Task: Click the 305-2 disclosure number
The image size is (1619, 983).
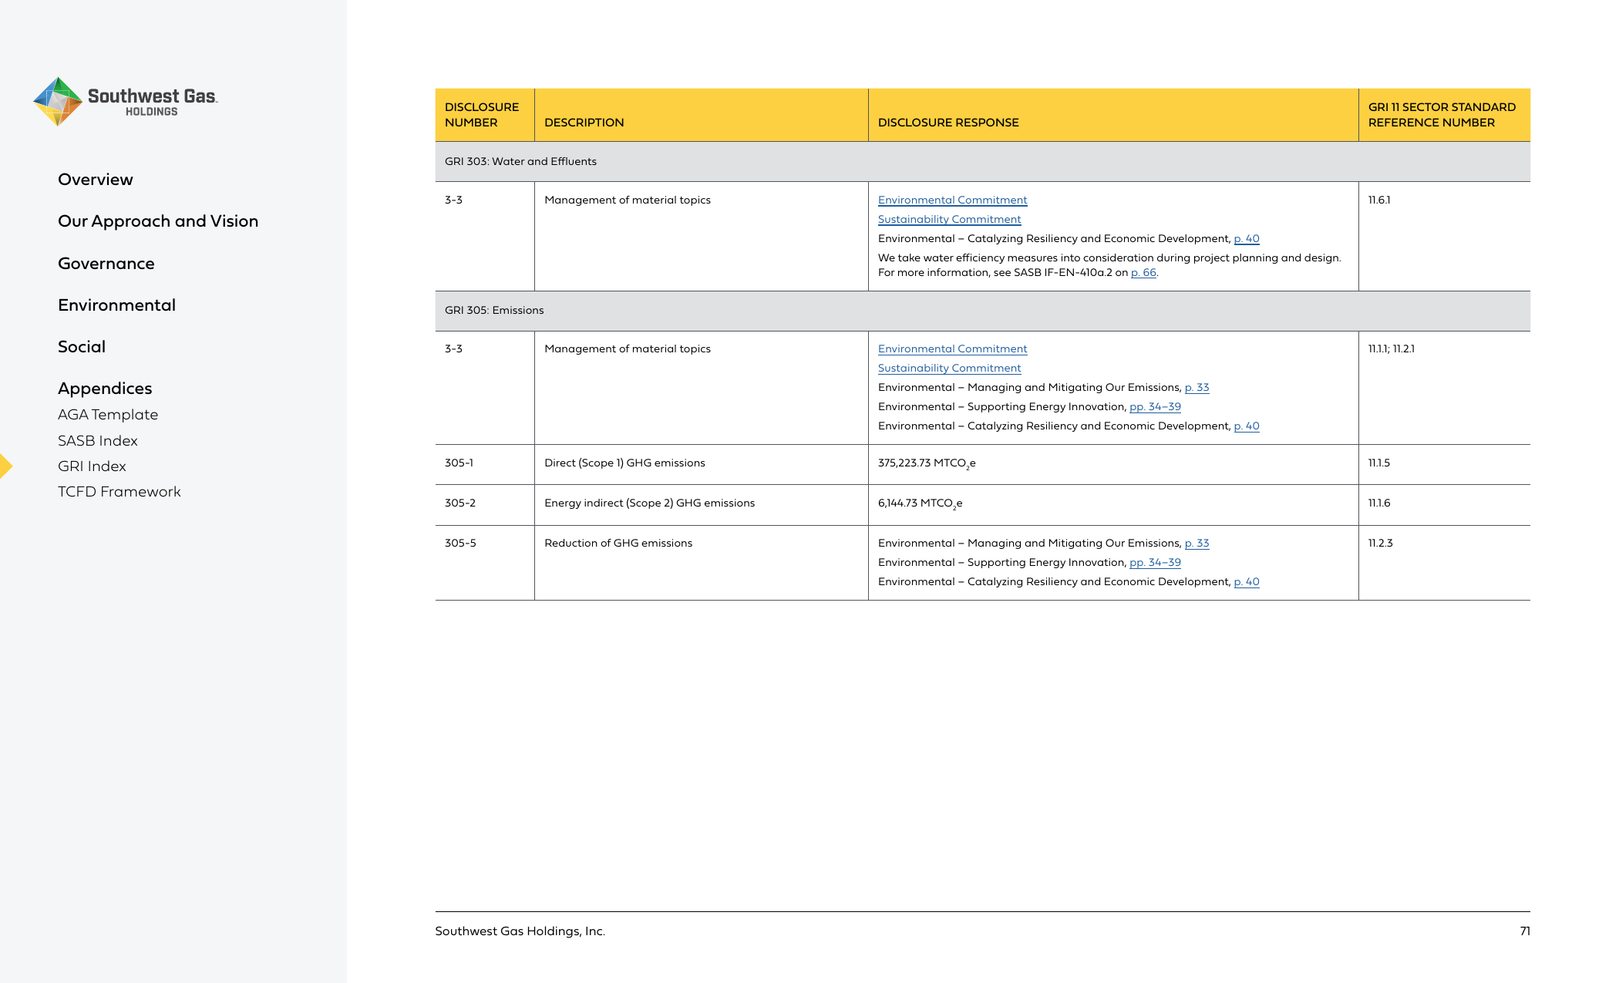Action: point(460,503)
